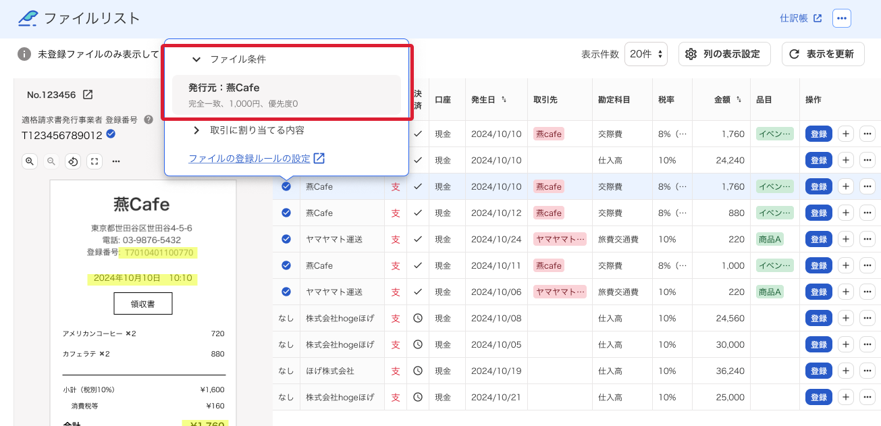The image size is (881, 426).
Task: Click the pending clock icon in 2024/10/05 row
Action: pyautogui.click(x=418, y=344)
